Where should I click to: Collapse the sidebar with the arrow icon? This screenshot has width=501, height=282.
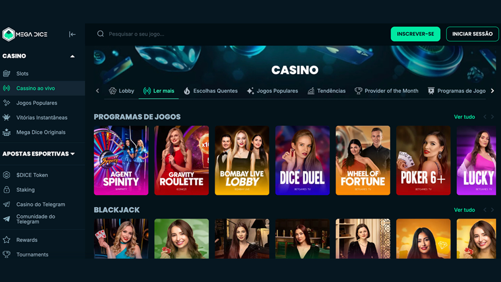(72, 34)
